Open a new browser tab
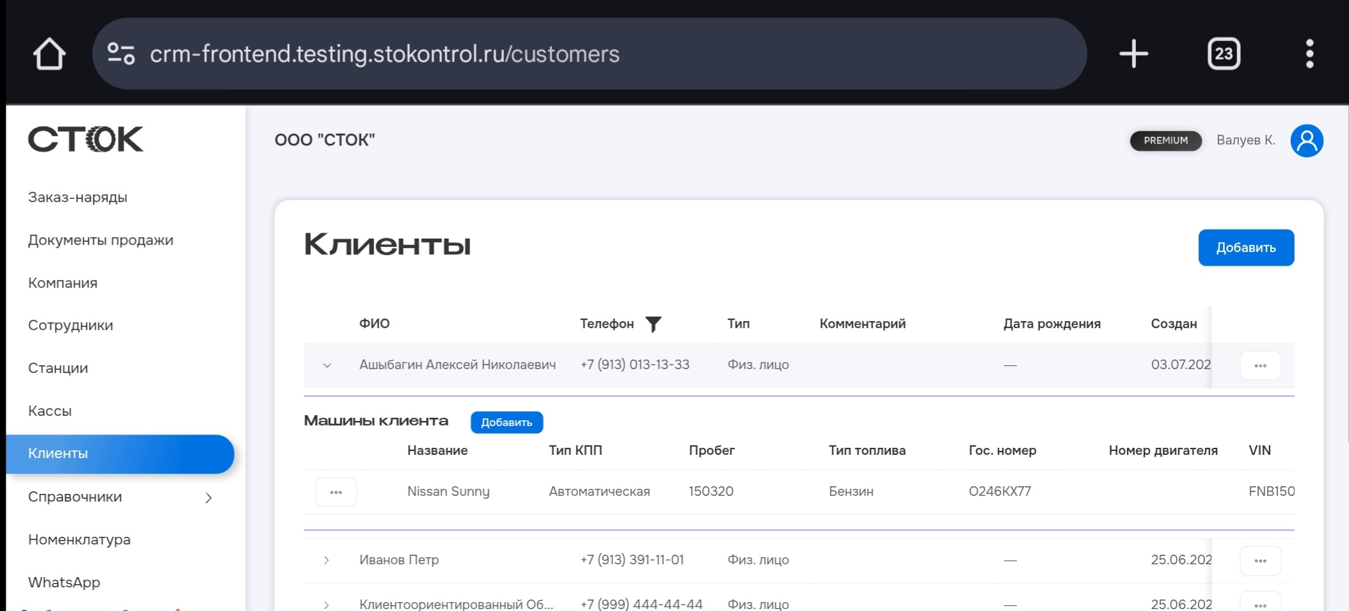1349x611 pixels. tap(1133, 54)
